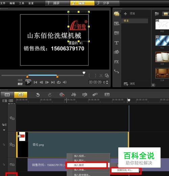Click the mark-out bracket button

95,76
